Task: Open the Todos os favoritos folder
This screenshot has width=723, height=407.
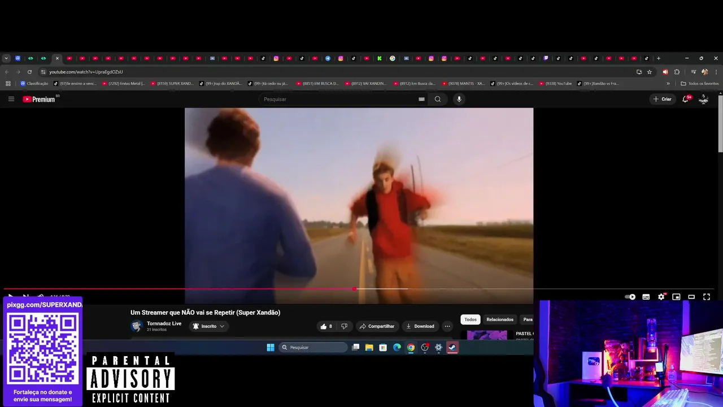Action: coord(700,83)
